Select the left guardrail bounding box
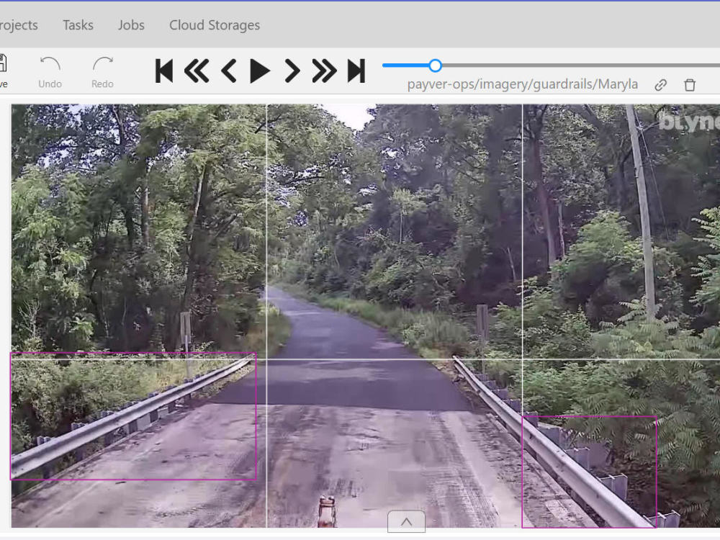This screenshot has width=720, height=540. click(133, 416)
